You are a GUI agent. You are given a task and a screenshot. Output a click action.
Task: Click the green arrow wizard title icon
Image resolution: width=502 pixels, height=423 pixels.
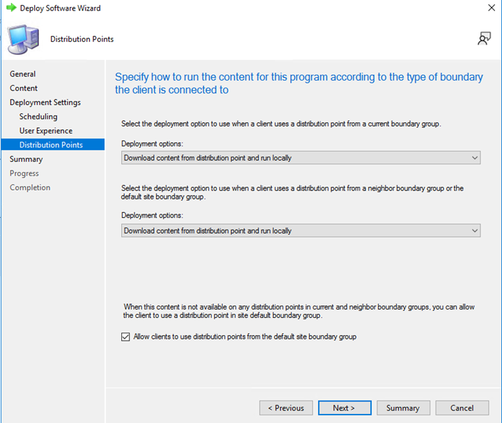pyautogui.click(x=10, y=8)
